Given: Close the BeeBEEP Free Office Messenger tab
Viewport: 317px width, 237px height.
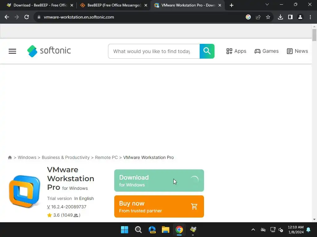Looking at the screenshot, I should click(146, 5).
